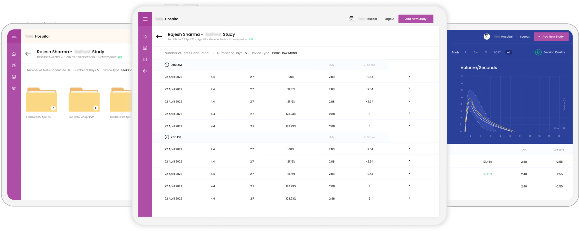The height and width of the screenshot is (231, 579).
Task: Open the hamburger menu in left window
Action: (14, 36)
